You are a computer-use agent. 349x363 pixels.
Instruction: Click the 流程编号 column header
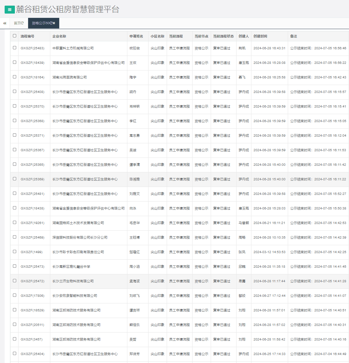27,36
